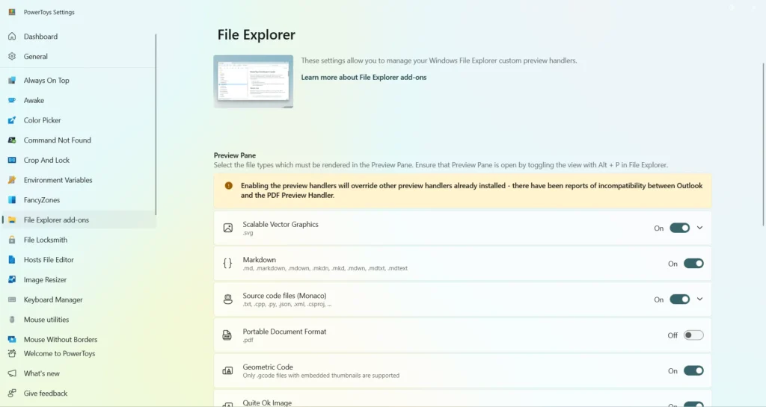766x407 pixels.
Task: Click the Awake coffee cup icon
Action: (12, 100)
